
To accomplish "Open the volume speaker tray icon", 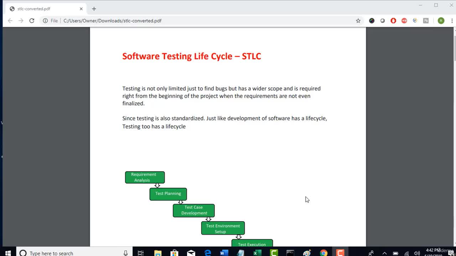I will [417, 253].
